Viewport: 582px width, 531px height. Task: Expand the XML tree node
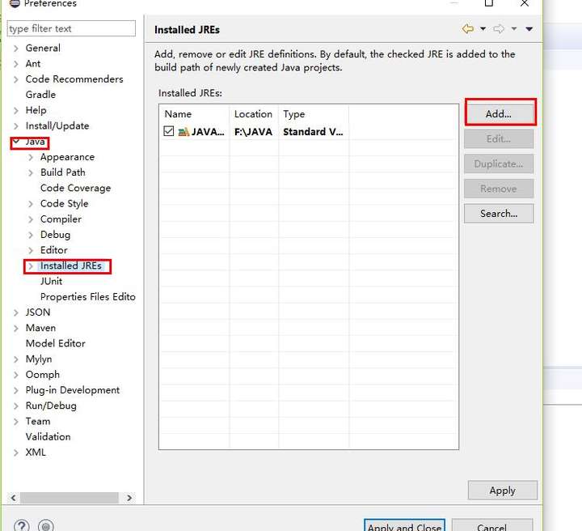pyautogui.click(x=16, y=452)
